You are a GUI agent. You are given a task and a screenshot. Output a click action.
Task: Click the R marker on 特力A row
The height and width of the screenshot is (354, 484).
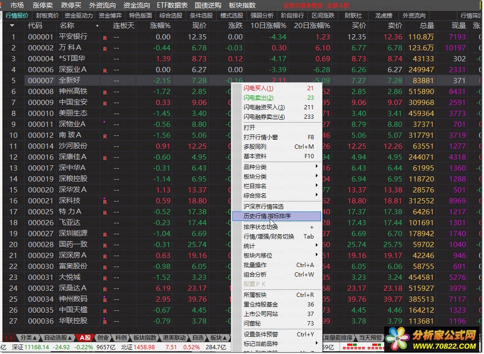[105, 213]
